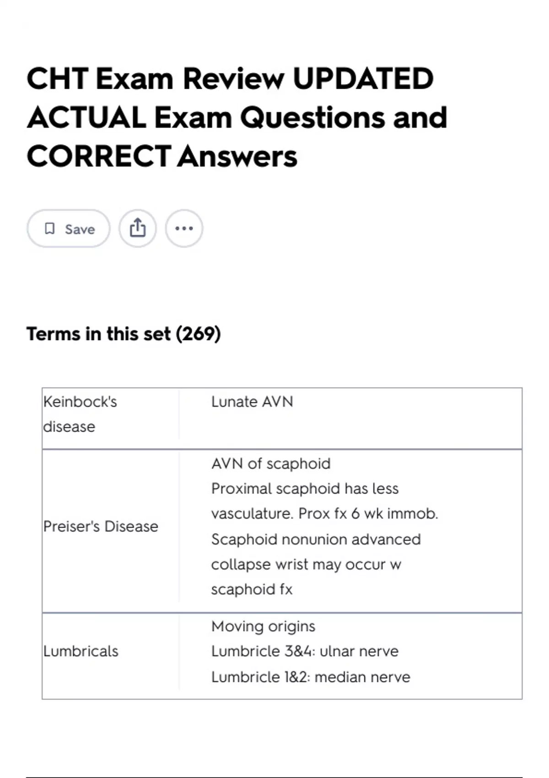Click the 'AVN of scaphoid' definition line

pyautogui.click(x=271, y=464)
